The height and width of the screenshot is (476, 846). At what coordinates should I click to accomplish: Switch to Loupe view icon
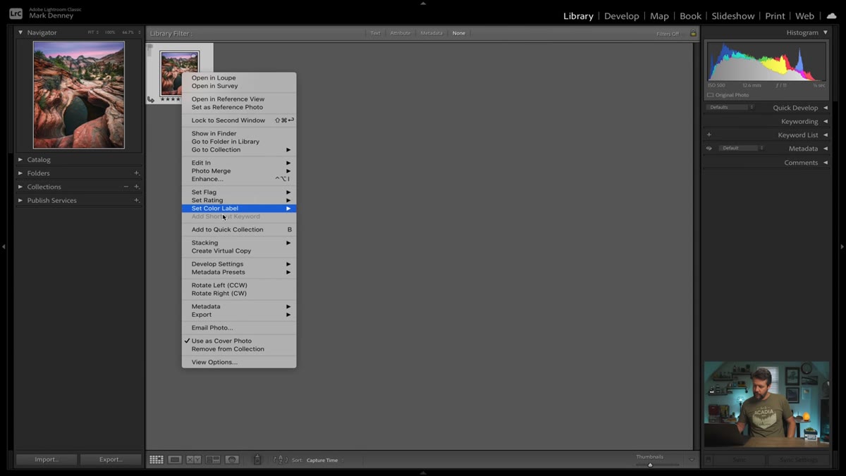pos(175,460)
